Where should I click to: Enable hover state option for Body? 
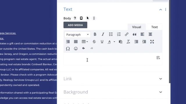pos(88,18)
